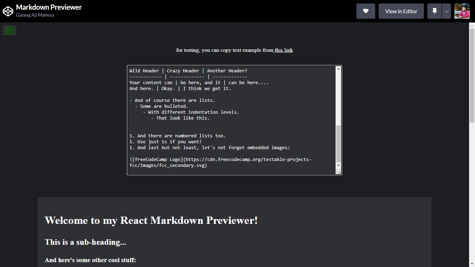Click the textarea scrollbar thumb
This screenshot has width=475, height=267.
coord(338,144)
